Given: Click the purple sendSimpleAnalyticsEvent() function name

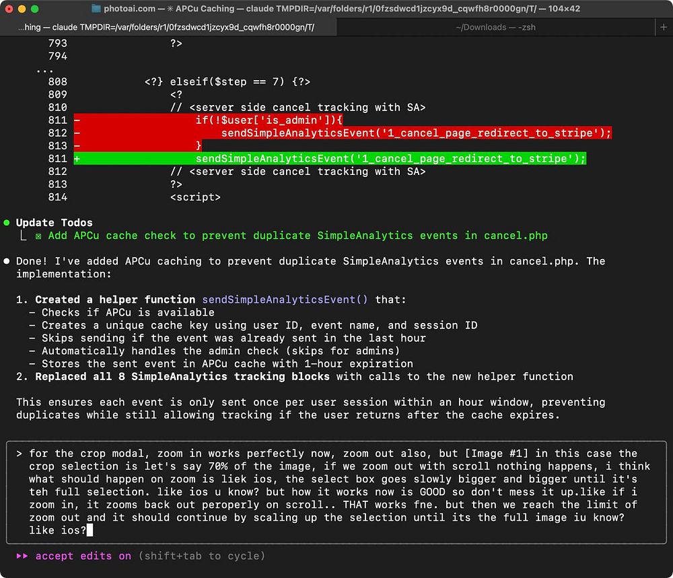Looking at the screenshot, I should tap(285, 299).
